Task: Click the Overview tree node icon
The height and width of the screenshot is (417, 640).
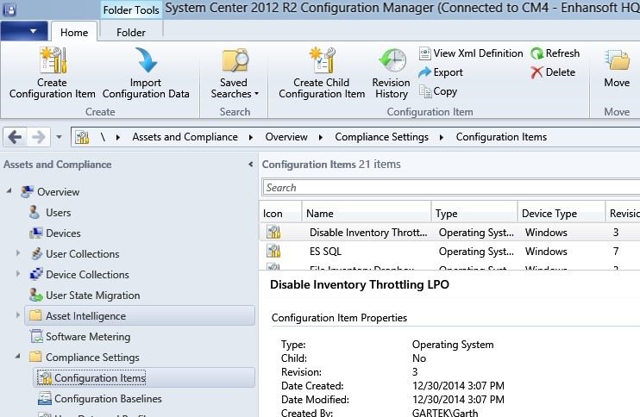Action: 28,192
